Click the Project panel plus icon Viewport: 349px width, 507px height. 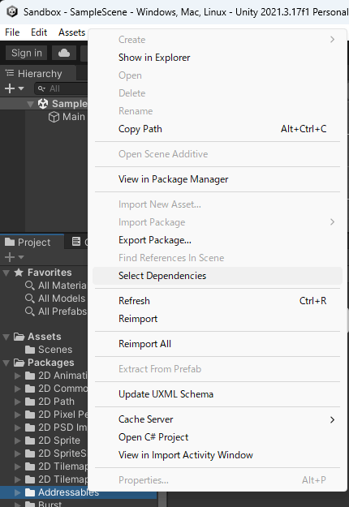click(x=10, y=257)
